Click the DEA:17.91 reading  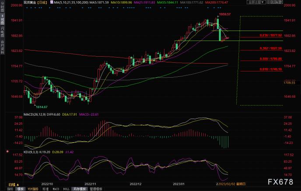click(x=70, y=114)
